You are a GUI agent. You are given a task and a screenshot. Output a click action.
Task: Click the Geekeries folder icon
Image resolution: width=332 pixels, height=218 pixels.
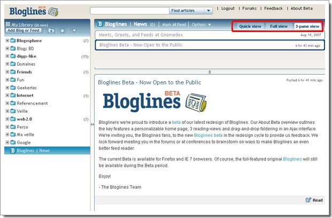pyautogui.click(x=13, y=88)
